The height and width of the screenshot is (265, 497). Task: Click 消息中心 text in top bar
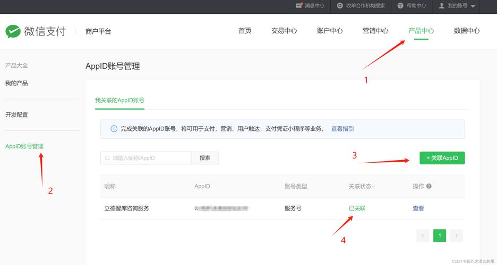pyautogui.click(x=314, y=6)
